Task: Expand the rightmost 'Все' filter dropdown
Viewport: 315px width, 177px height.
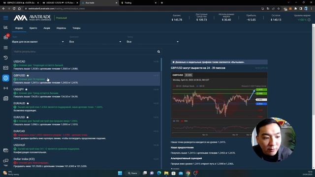Action: pos(153,42)
